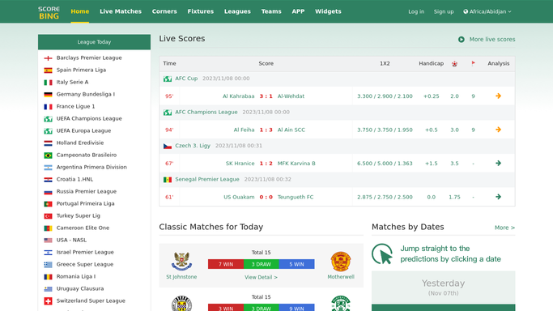Click Czech flag beside Czech 3. Ligy
Viewport: 553px width, 311px height.
(168, 146)
